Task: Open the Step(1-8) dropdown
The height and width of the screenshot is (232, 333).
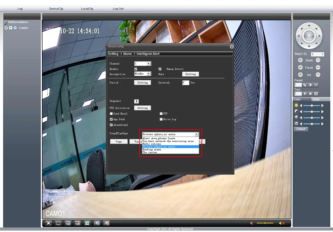Action: click(317, 54)
